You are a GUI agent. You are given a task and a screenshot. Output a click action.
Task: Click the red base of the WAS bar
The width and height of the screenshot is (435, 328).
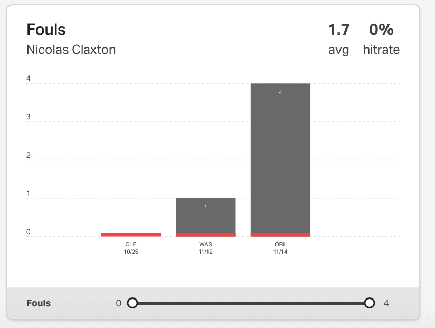[206, 235]
